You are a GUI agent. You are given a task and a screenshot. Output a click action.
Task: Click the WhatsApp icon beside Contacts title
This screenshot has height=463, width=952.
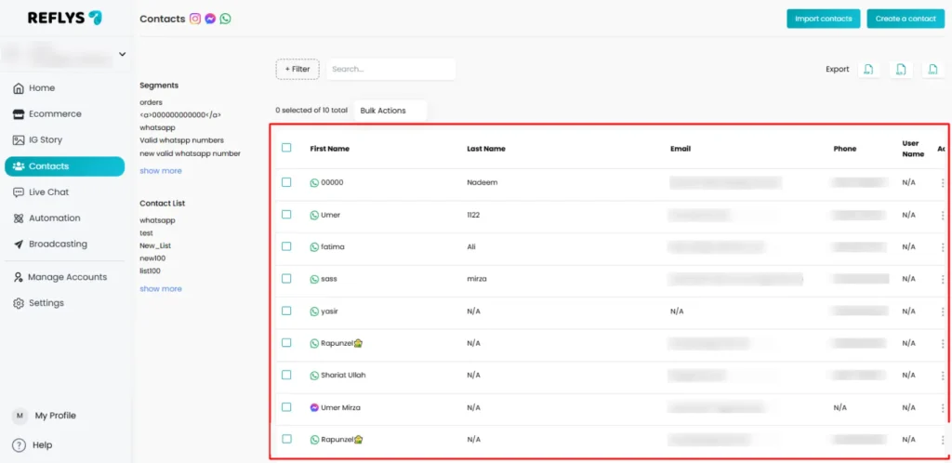(225, 19)
